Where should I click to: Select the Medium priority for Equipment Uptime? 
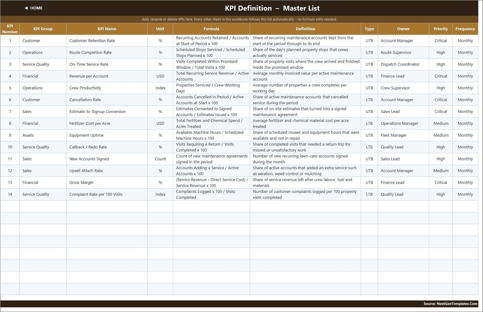(441, 135)
